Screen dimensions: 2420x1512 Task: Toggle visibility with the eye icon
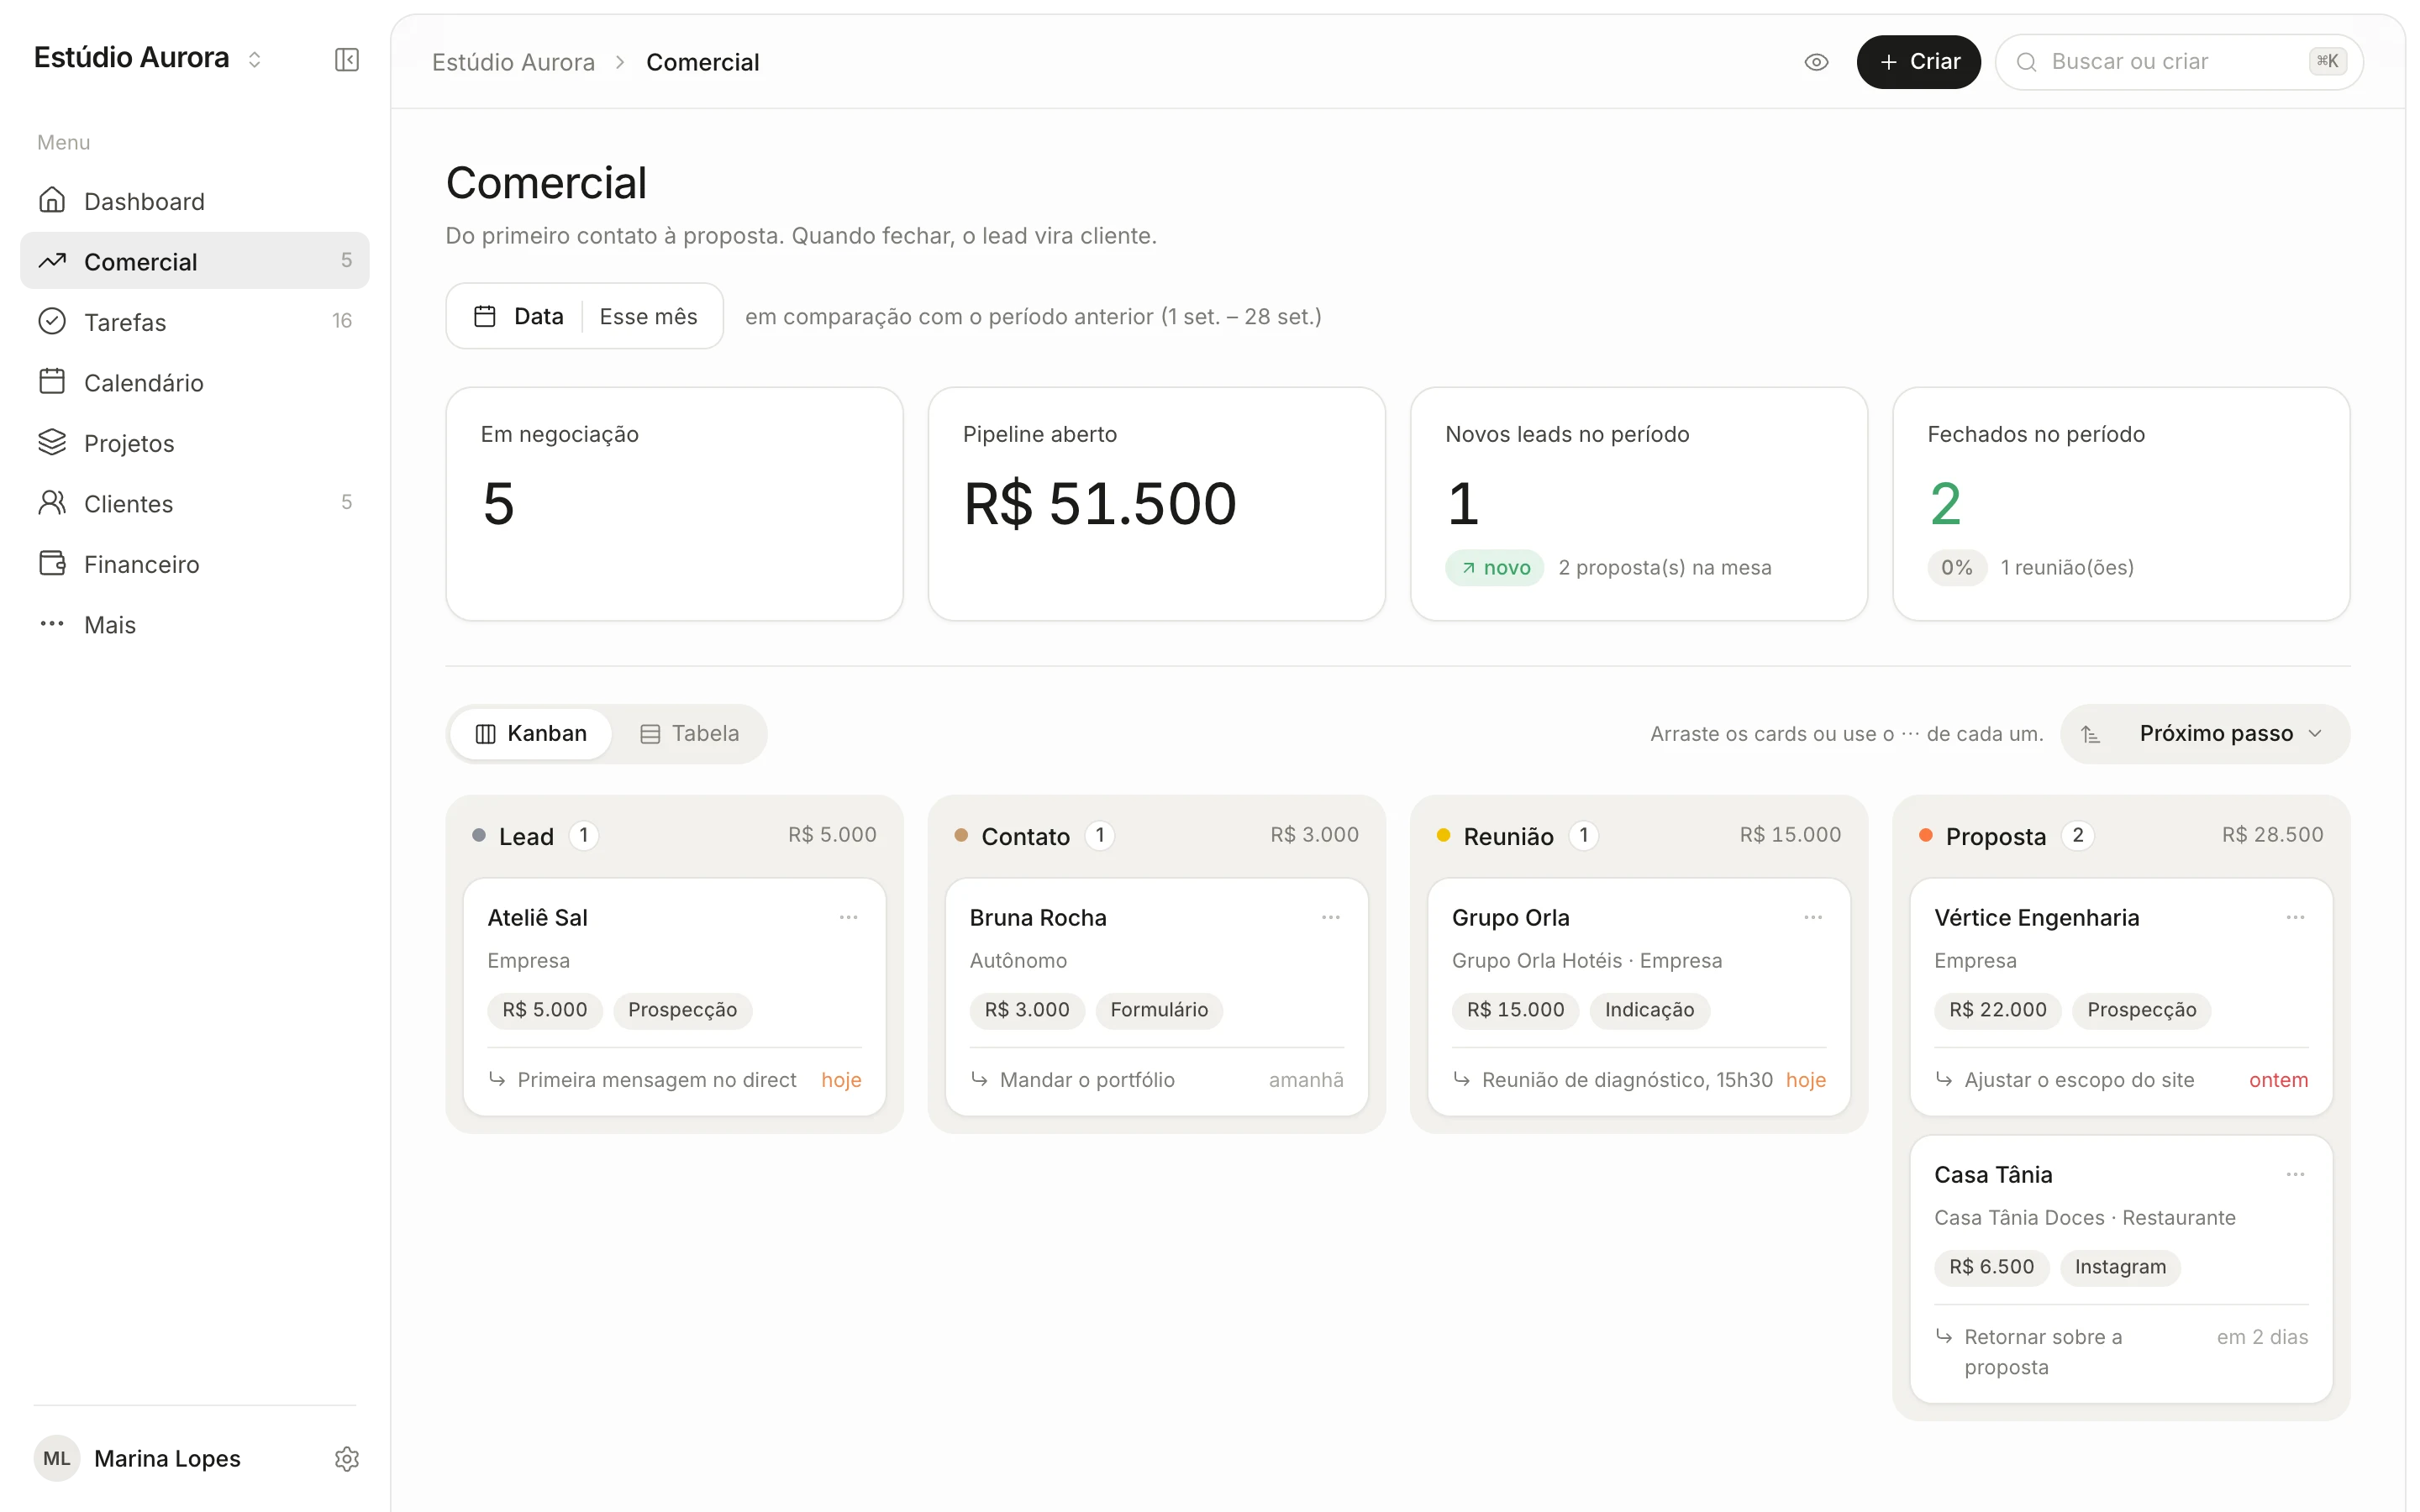point(1816,62)
